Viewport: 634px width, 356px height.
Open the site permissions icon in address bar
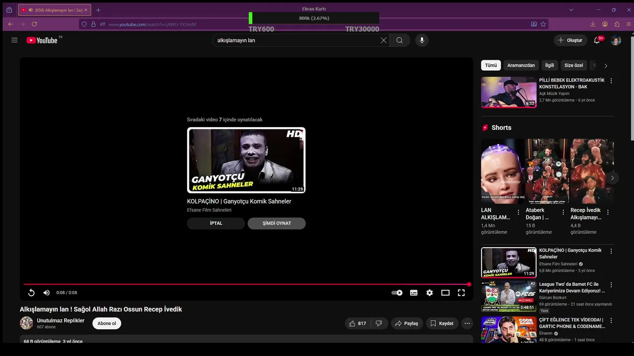(102, 24)
